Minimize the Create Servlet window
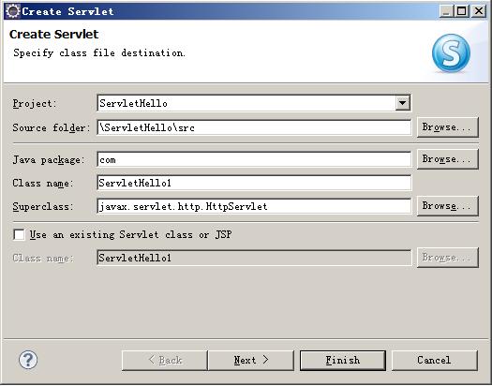This screenshot has width=492, height=386. [x=446, y=11]
